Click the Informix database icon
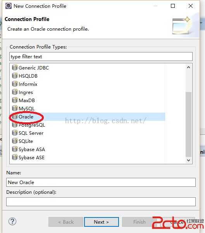Screen dimensions: 205x233 [x=15, y=84]
